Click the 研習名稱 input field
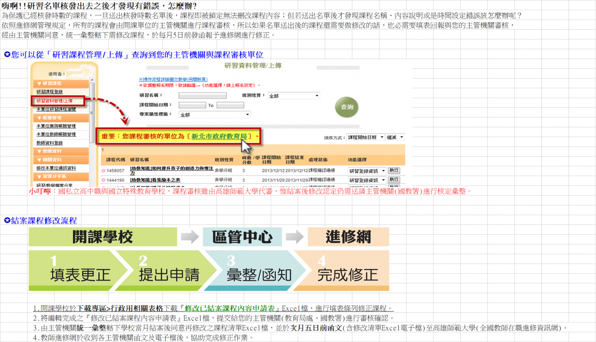596x342 pixels. pyautogui.click(x=202, y=95)
